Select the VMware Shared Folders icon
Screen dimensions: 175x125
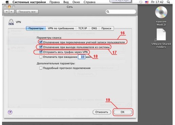point(161,35)
